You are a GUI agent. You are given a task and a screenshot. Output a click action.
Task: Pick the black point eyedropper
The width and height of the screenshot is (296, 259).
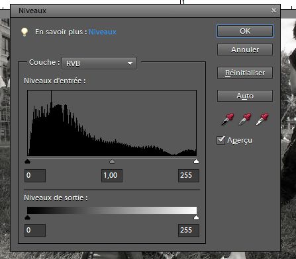click(227, 119)
